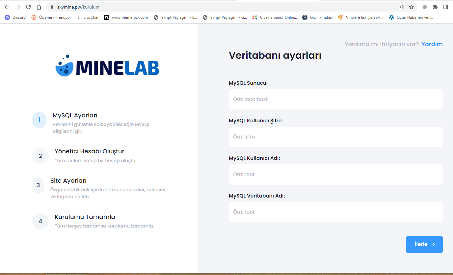Share this page using the share icon
The height and width of the screenshot is (275, 453).
401,7
